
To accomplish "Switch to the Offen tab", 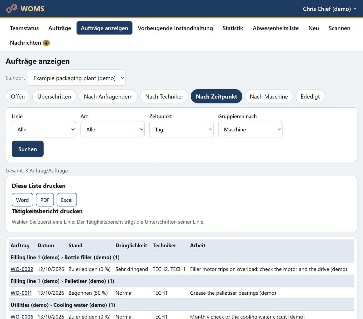I will [18, 96].
